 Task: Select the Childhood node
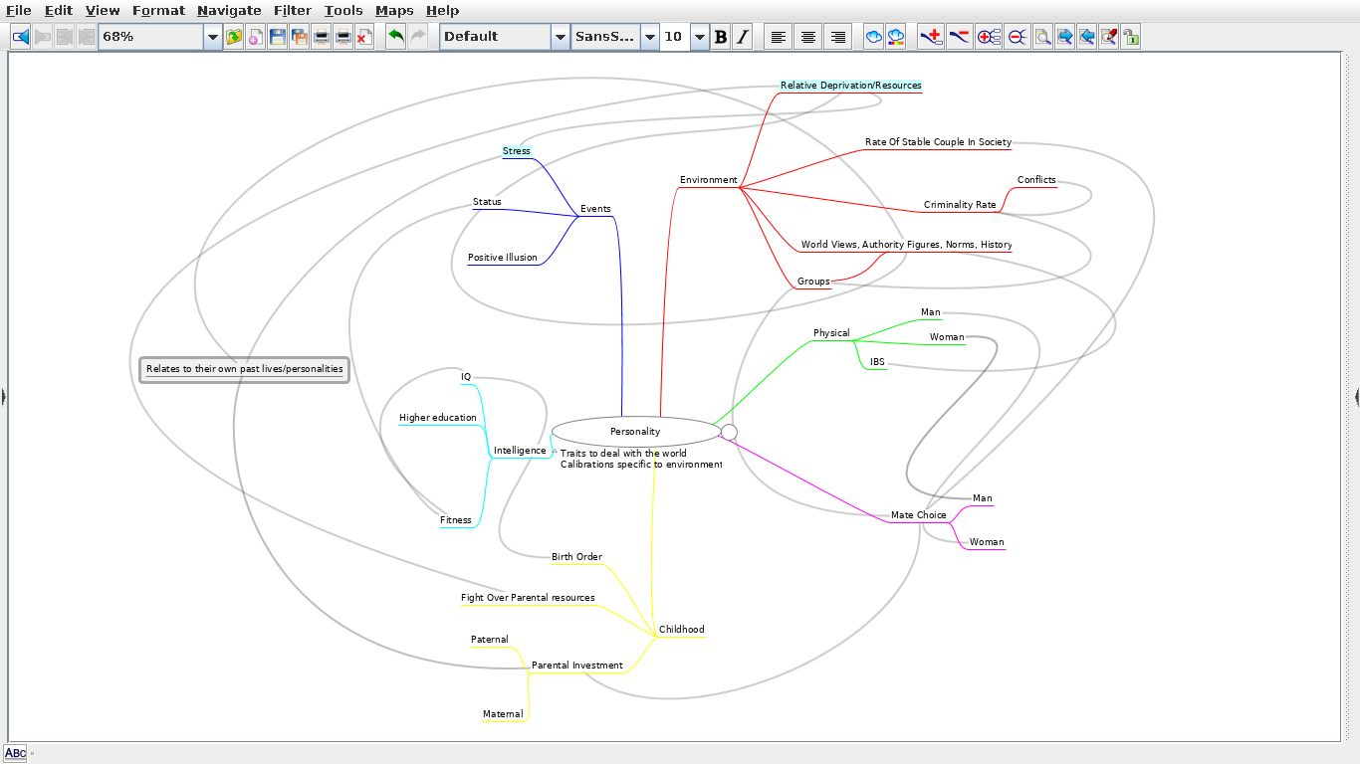681,630
